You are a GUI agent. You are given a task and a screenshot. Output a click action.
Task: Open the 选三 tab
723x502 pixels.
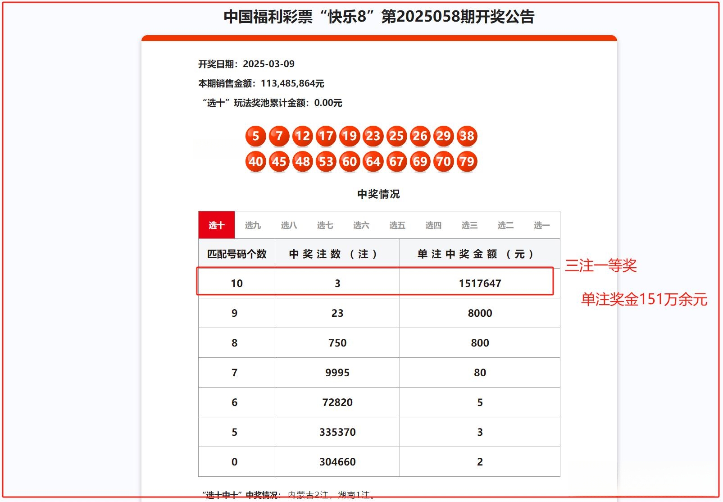(x=469, y=225)
